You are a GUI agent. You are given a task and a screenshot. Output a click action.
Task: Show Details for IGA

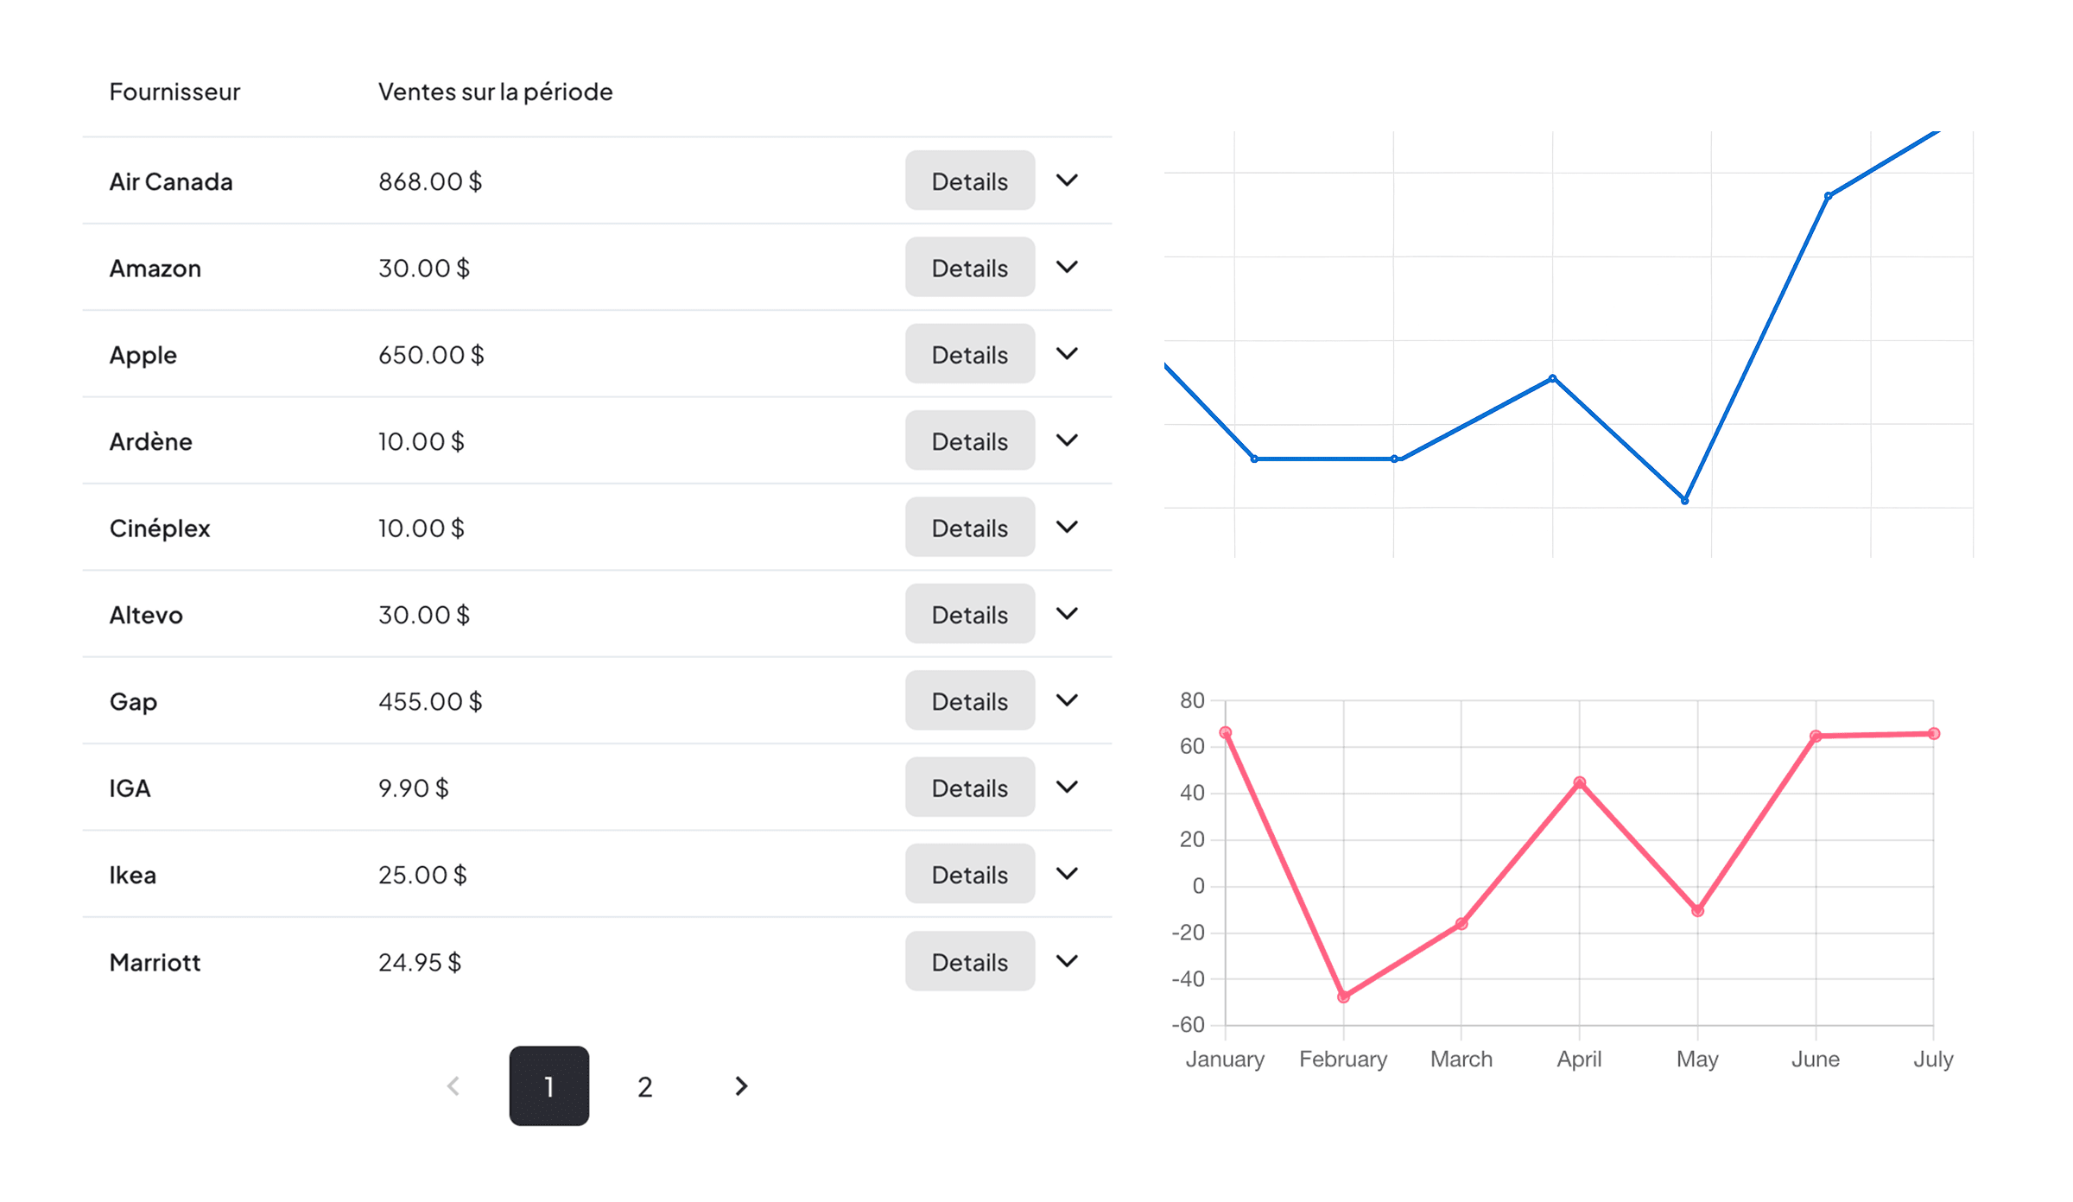[969, 788]
